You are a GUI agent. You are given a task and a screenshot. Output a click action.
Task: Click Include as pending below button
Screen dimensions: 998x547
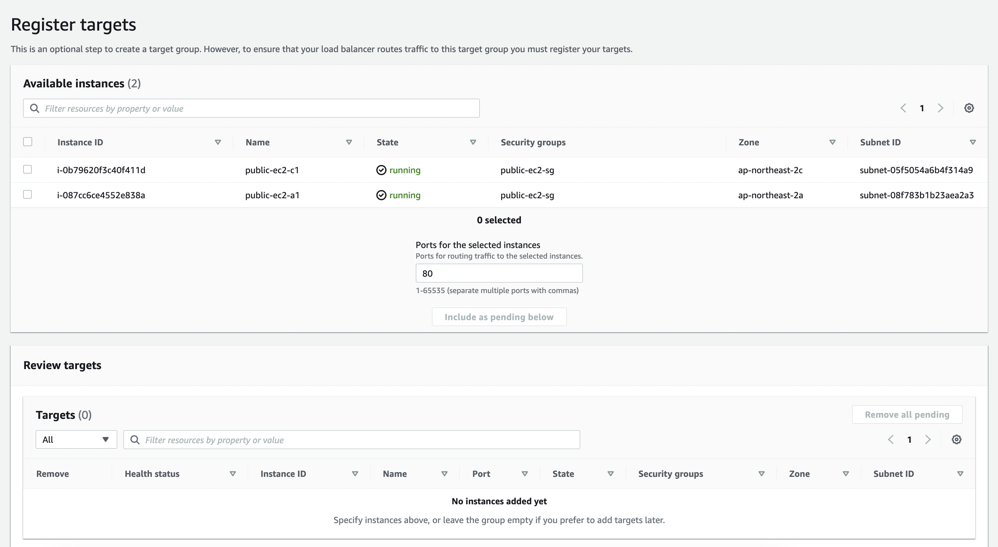(499, 317)
